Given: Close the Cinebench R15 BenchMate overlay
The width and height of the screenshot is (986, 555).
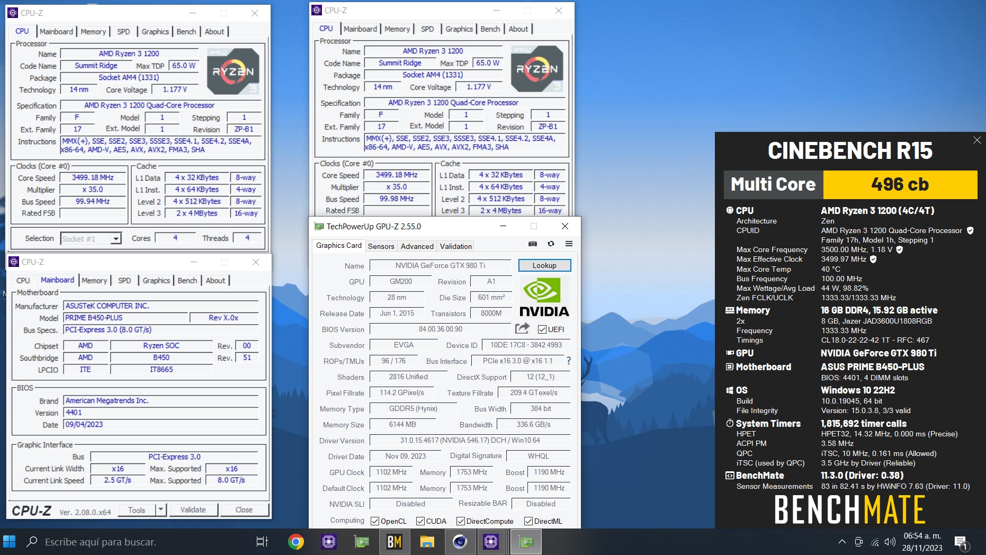Looking at the screenshot, I should point(977,140).
